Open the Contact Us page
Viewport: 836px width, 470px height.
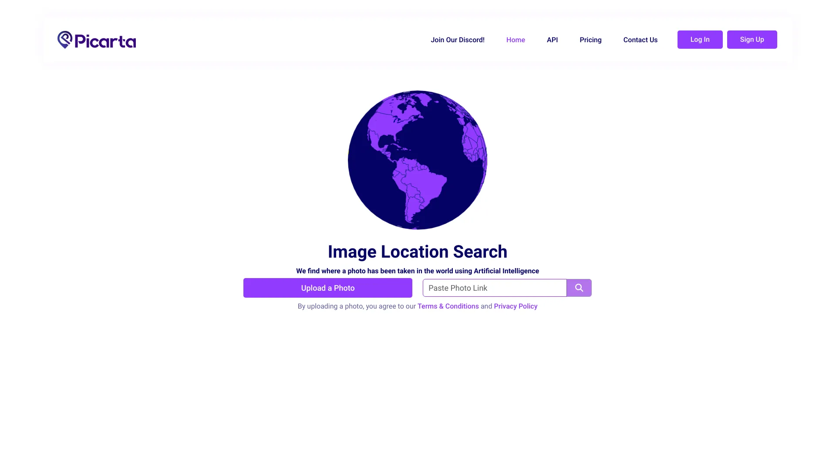(640, 40)
